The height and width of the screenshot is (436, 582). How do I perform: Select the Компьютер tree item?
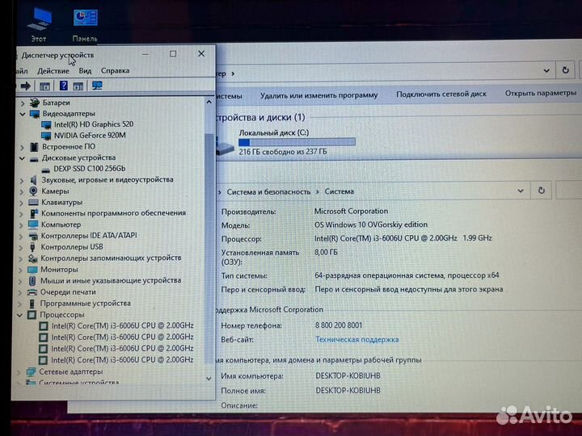61,224
